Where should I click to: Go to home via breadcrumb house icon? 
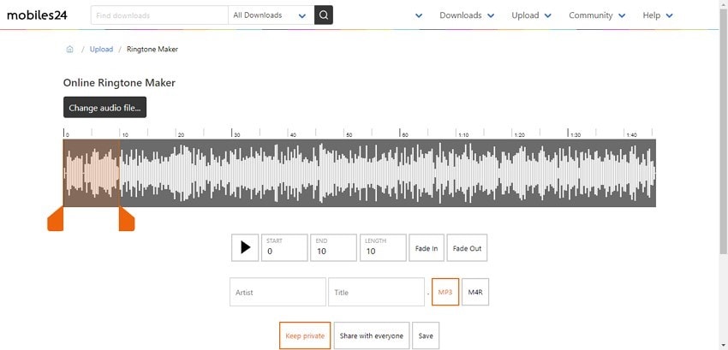click(69, 49)
